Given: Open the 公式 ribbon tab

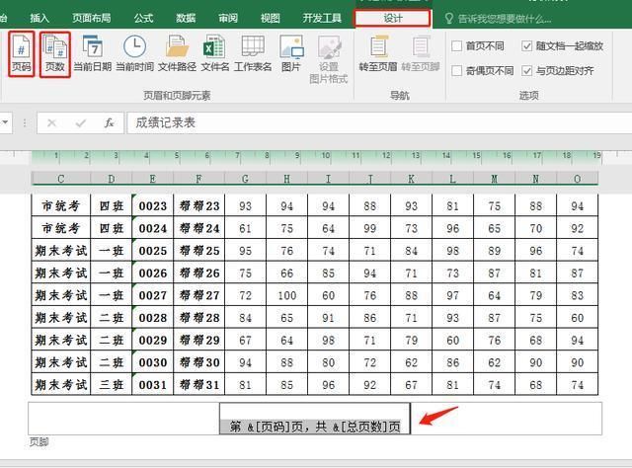Looking at the screenshot, I should click(143, 18).
